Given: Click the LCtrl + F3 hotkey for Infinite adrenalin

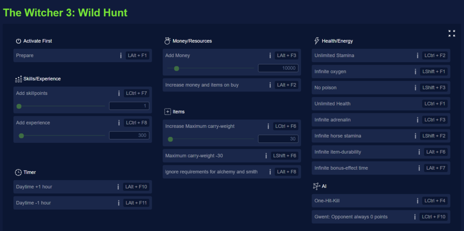Looking at the screenshot, I should (435, 120).
